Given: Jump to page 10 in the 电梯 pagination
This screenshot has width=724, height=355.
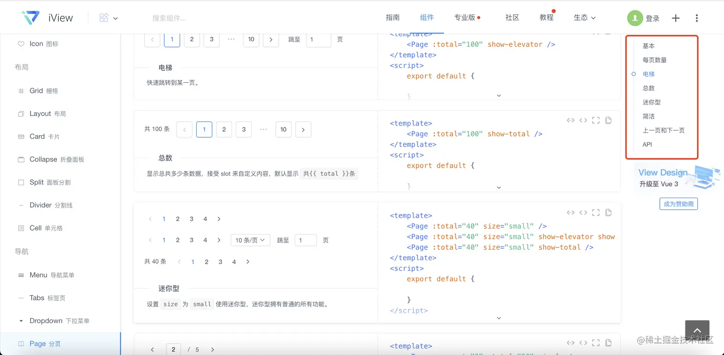Looking at the screenshot, I should click(251, 39).
